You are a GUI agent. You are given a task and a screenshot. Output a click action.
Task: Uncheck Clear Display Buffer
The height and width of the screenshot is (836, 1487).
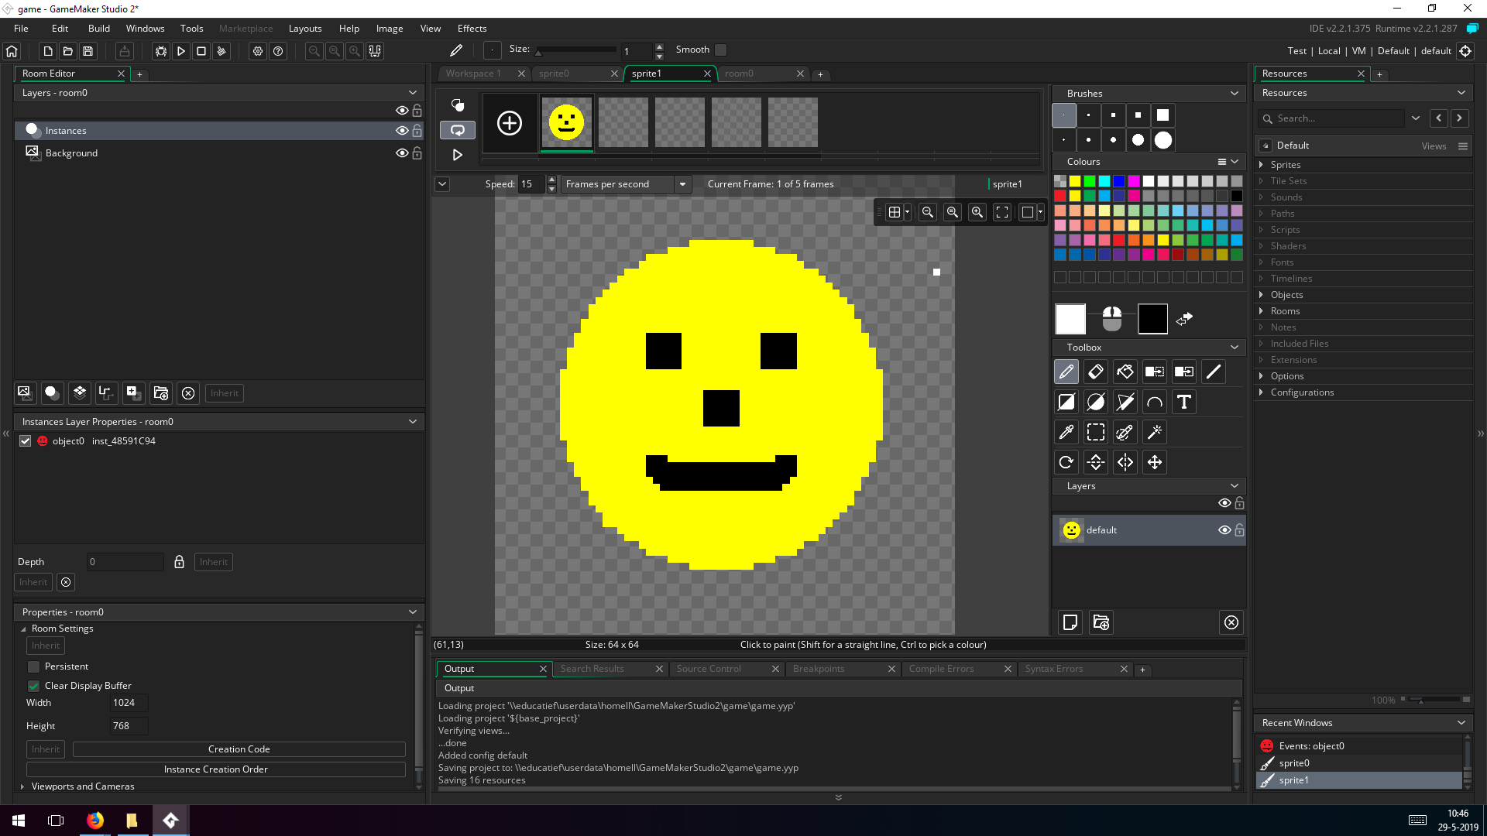[x=34, y=686]
